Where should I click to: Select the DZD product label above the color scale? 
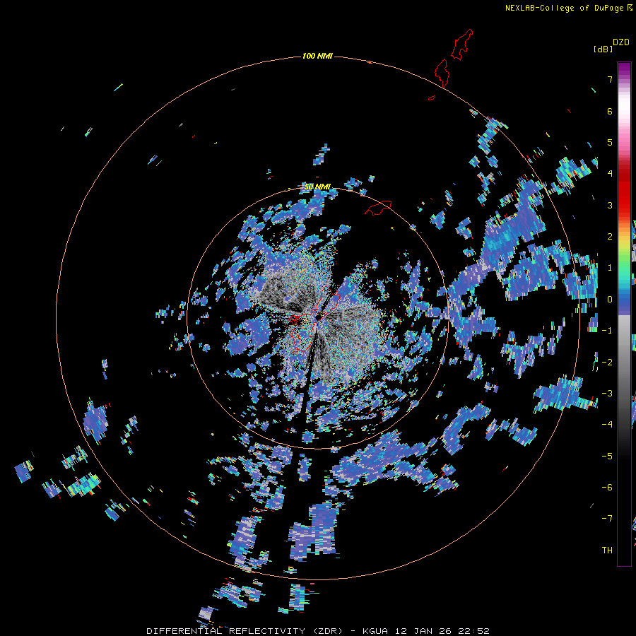[x=621, y=42]
